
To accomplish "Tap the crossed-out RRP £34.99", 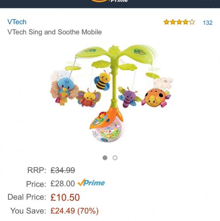I will [63, 170].
